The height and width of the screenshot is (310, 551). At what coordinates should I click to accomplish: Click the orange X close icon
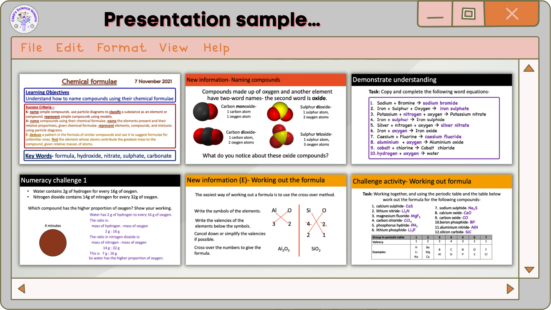(512, 13)
